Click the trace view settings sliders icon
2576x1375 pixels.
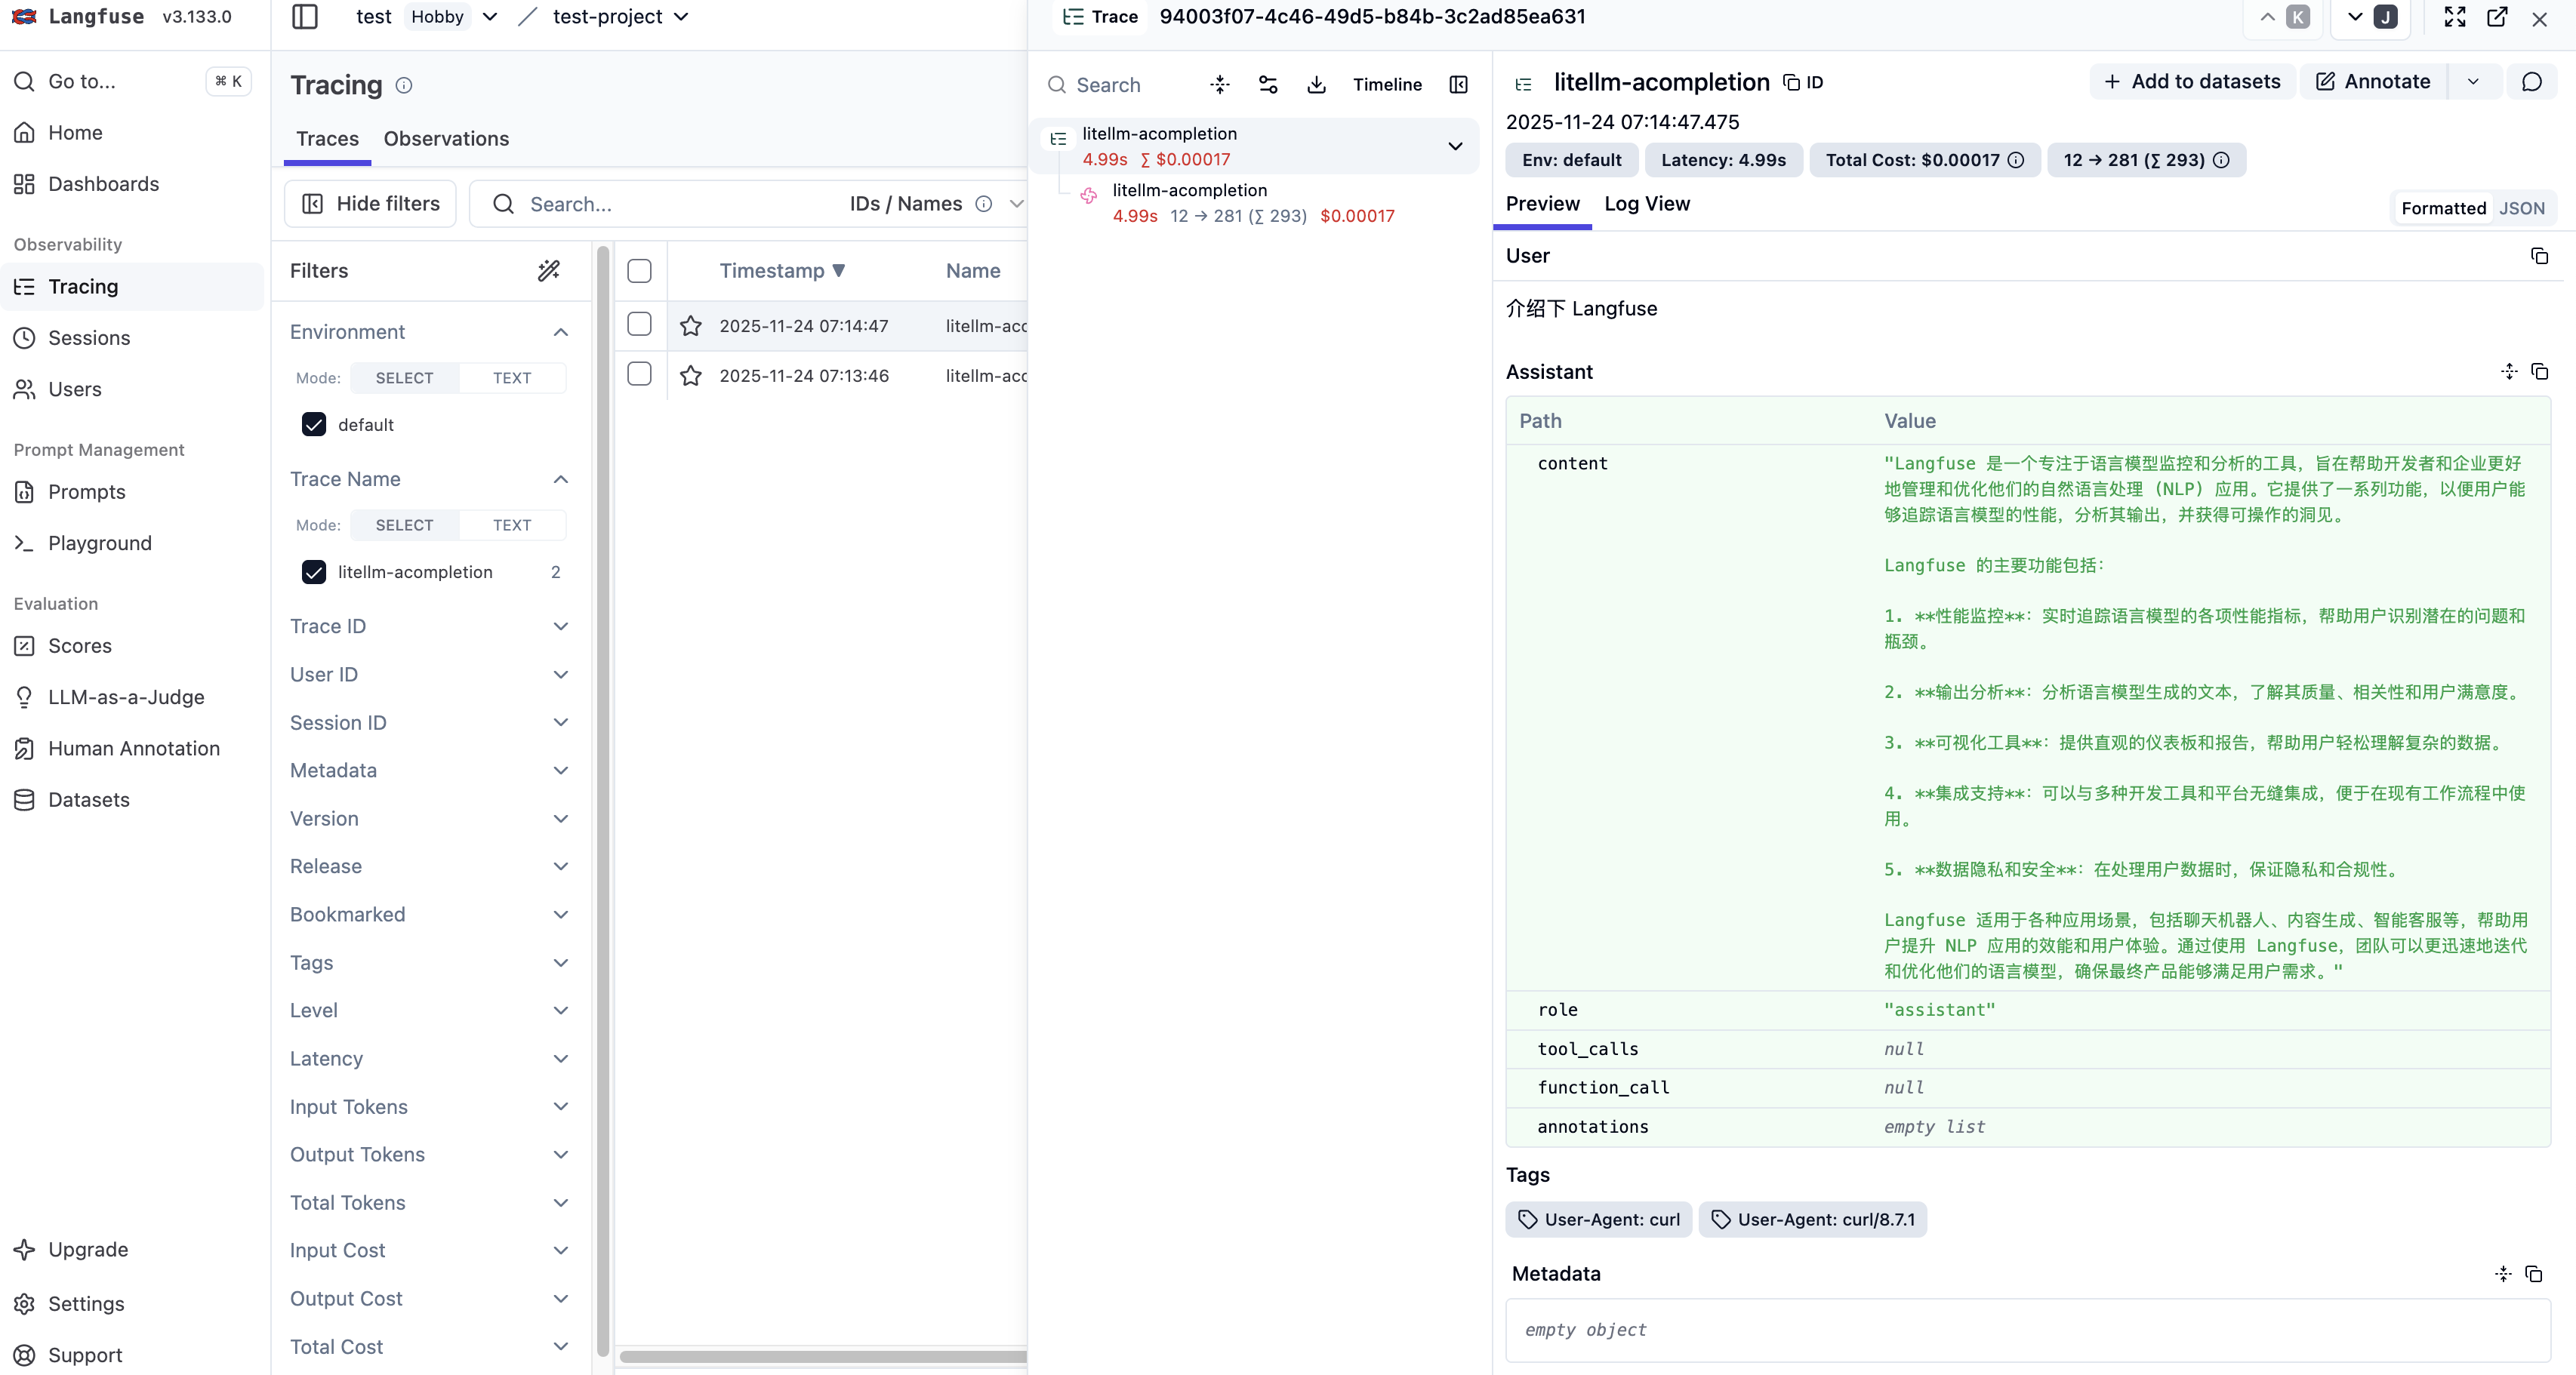tap(1268, 85)
